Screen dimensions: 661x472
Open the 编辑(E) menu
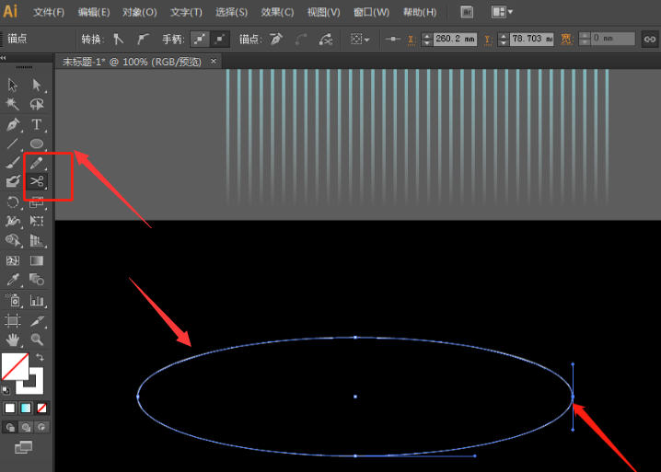pyautogui.click(x=94, y=12)
